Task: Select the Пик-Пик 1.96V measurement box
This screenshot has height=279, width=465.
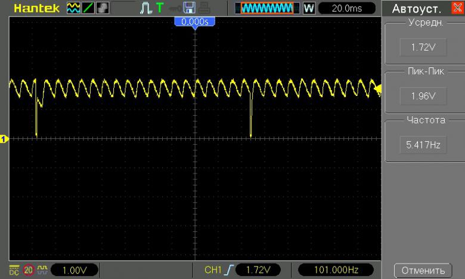Action: (x=423, y=96)
